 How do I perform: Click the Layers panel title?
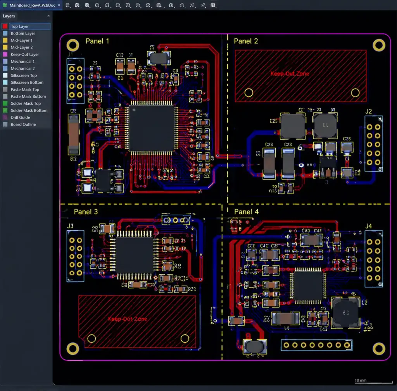tap(9, 16)
